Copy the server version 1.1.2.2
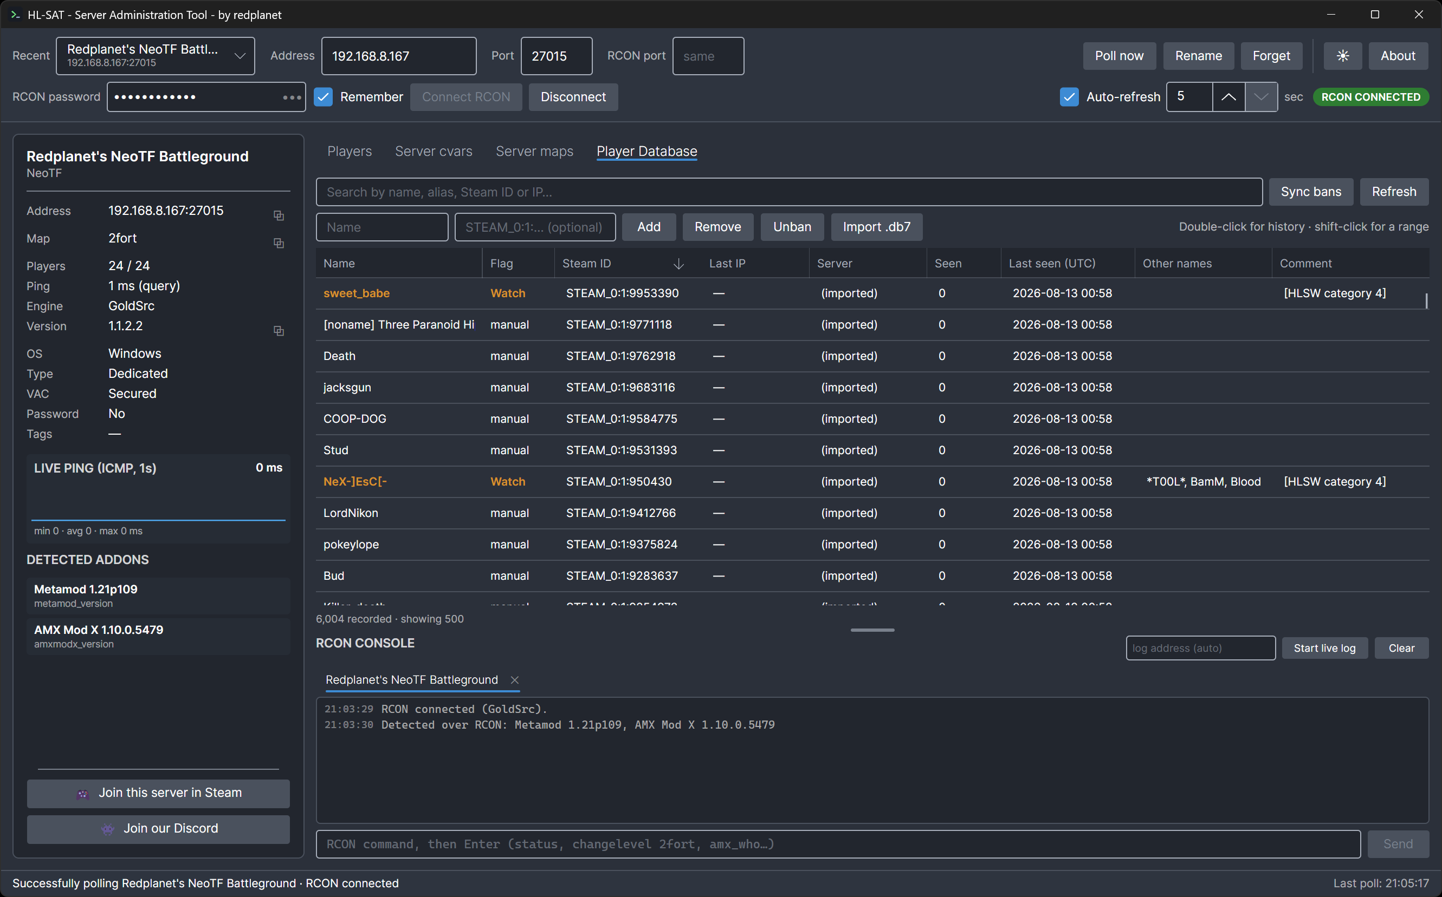 point(279,330)
